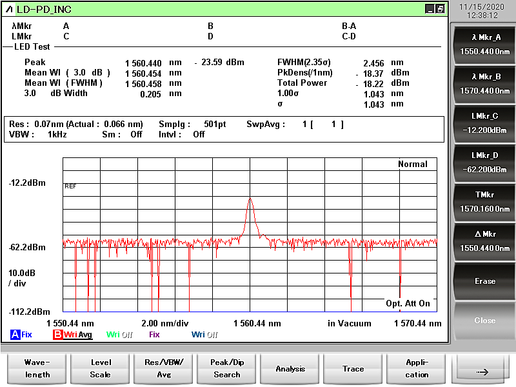Click the spectrum peak on the trace
This screenshot has height=387, width=516.
point(250,199)
